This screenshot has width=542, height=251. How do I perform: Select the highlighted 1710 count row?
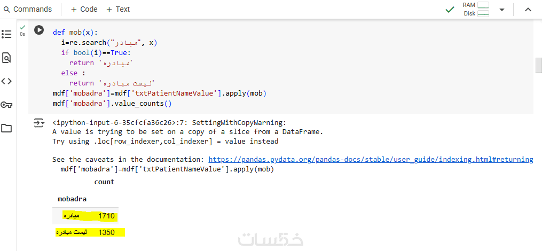pos(89,216)
